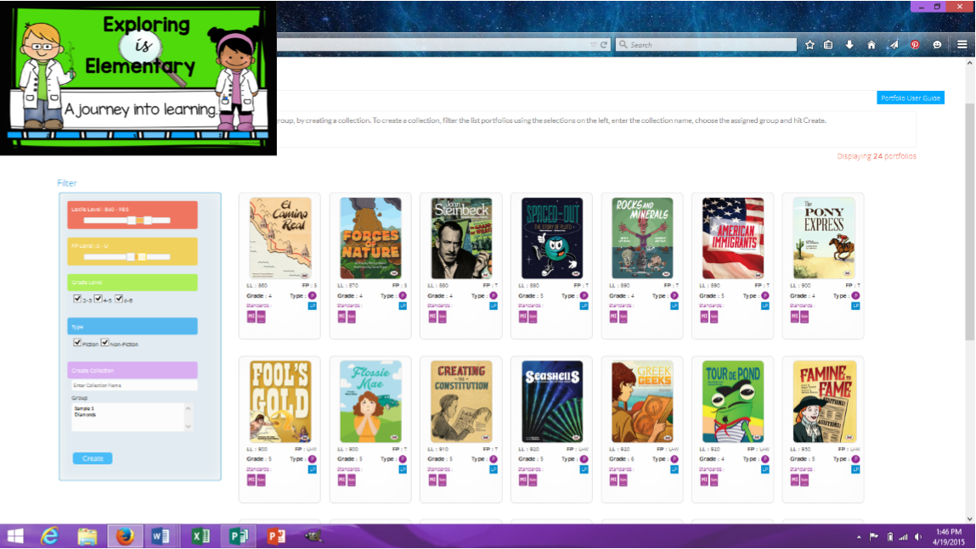
Task: Click the MI badge on John Steinbeck card
Action: click(x=432, y=317)
